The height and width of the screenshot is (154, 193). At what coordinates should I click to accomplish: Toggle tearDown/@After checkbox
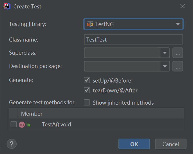[87, 90]
